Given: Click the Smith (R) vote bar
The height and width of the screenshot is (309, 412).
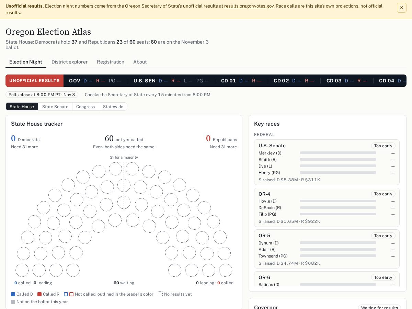Looking at the screenshot, I should 338,160.
